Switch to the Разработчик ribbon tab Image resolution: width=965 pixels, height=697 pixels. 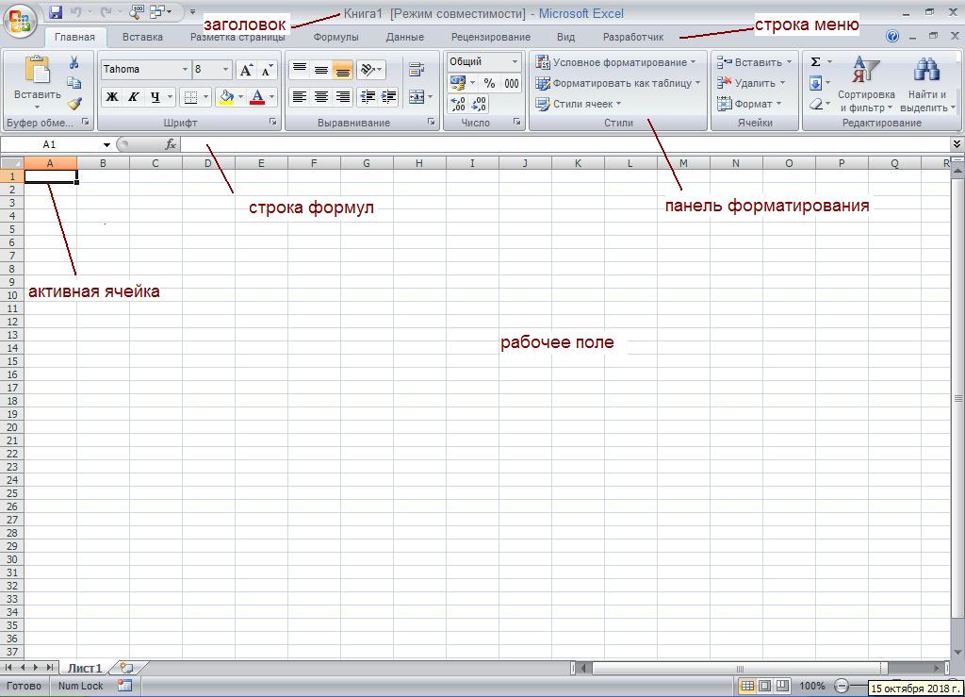click(633, 37)
